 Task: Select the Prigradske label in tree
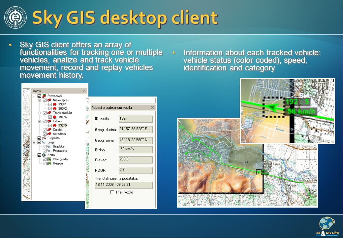[x=60, y=151]
